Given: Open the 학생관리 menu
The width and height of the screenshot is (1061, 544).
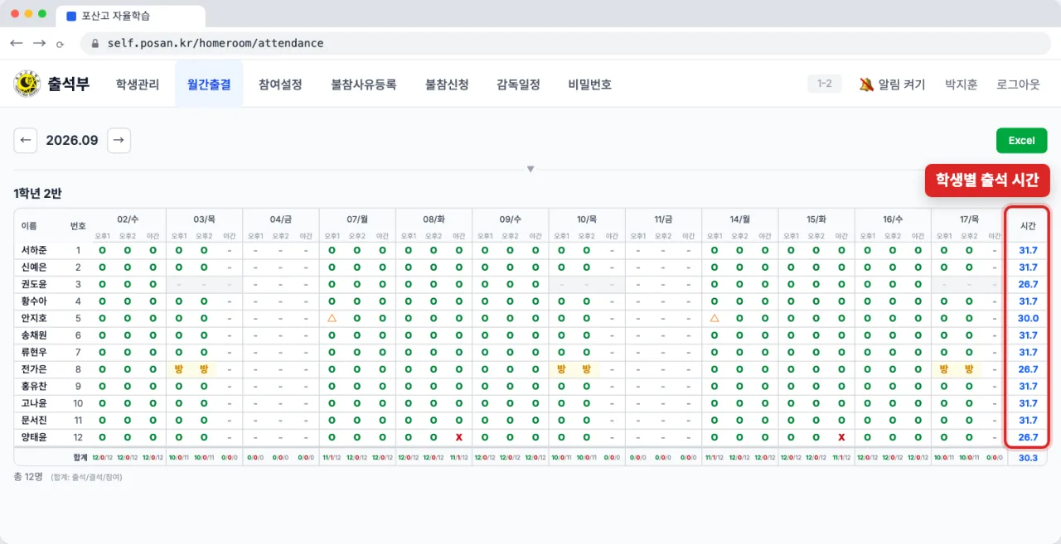Looking at the screenshot, I should pyautogui.click(x=138, y=84).
